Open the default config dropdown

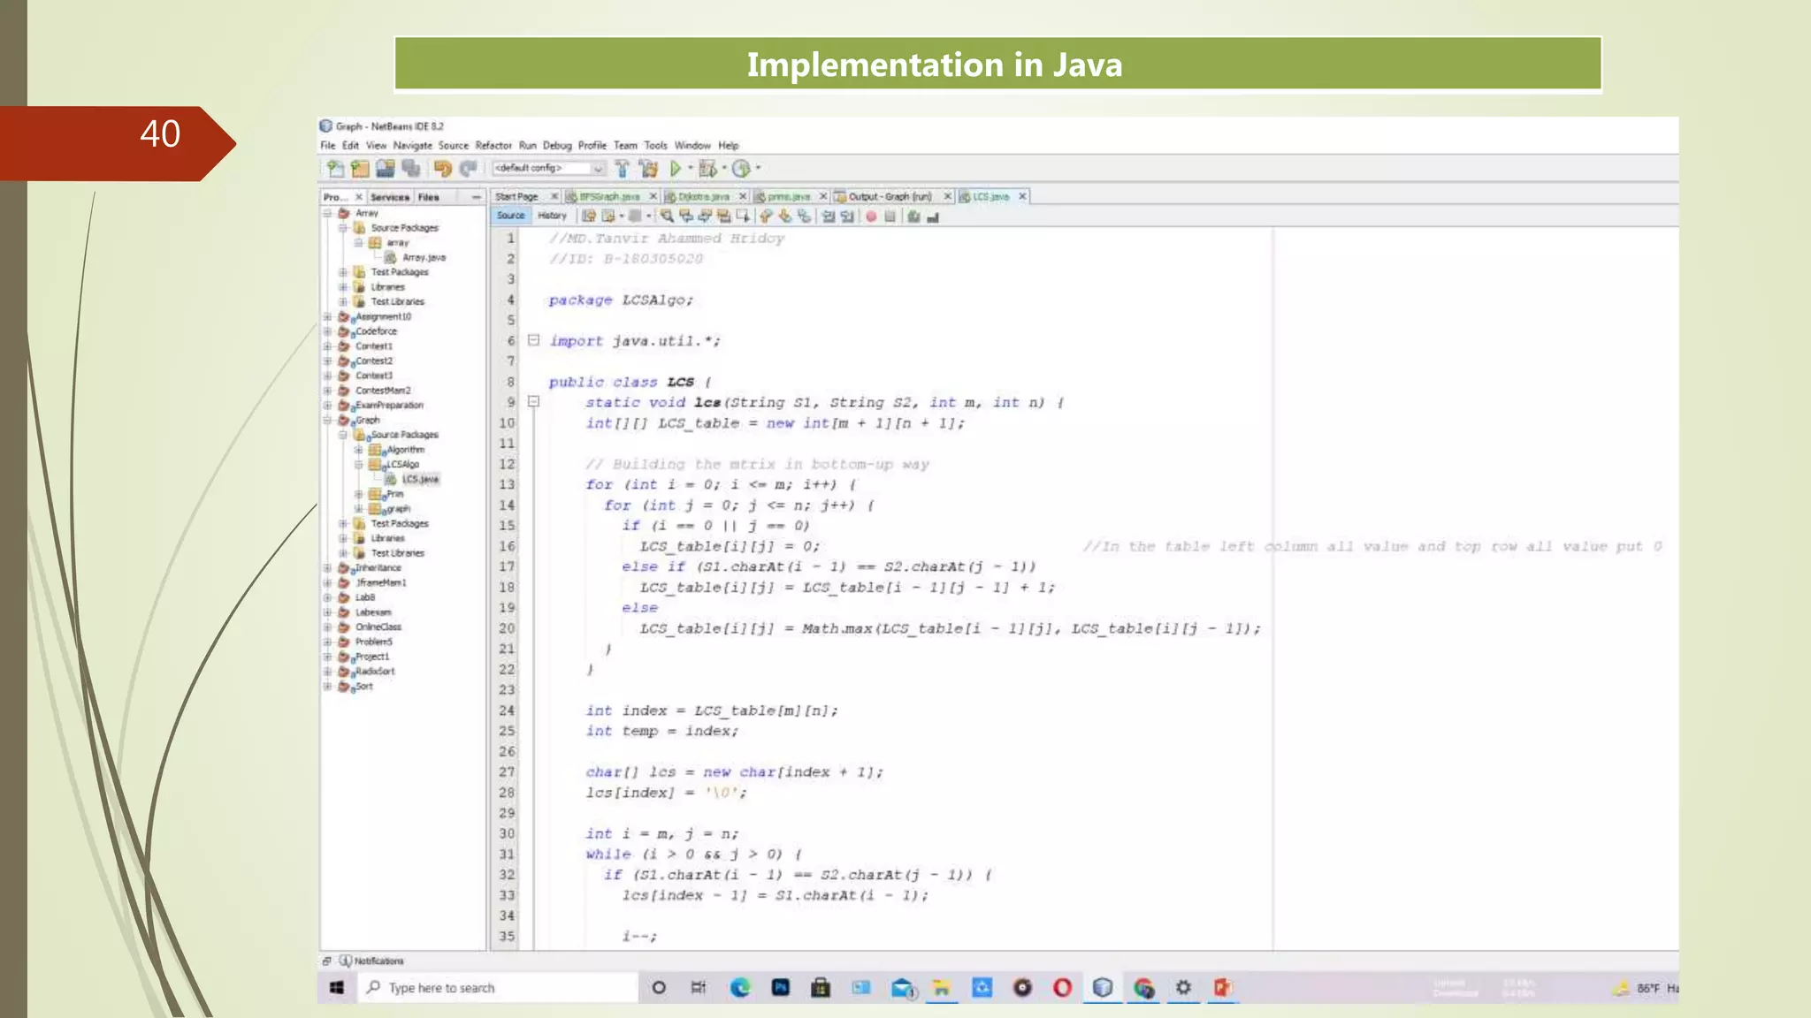pyautogui.click(x=598, y=168)
